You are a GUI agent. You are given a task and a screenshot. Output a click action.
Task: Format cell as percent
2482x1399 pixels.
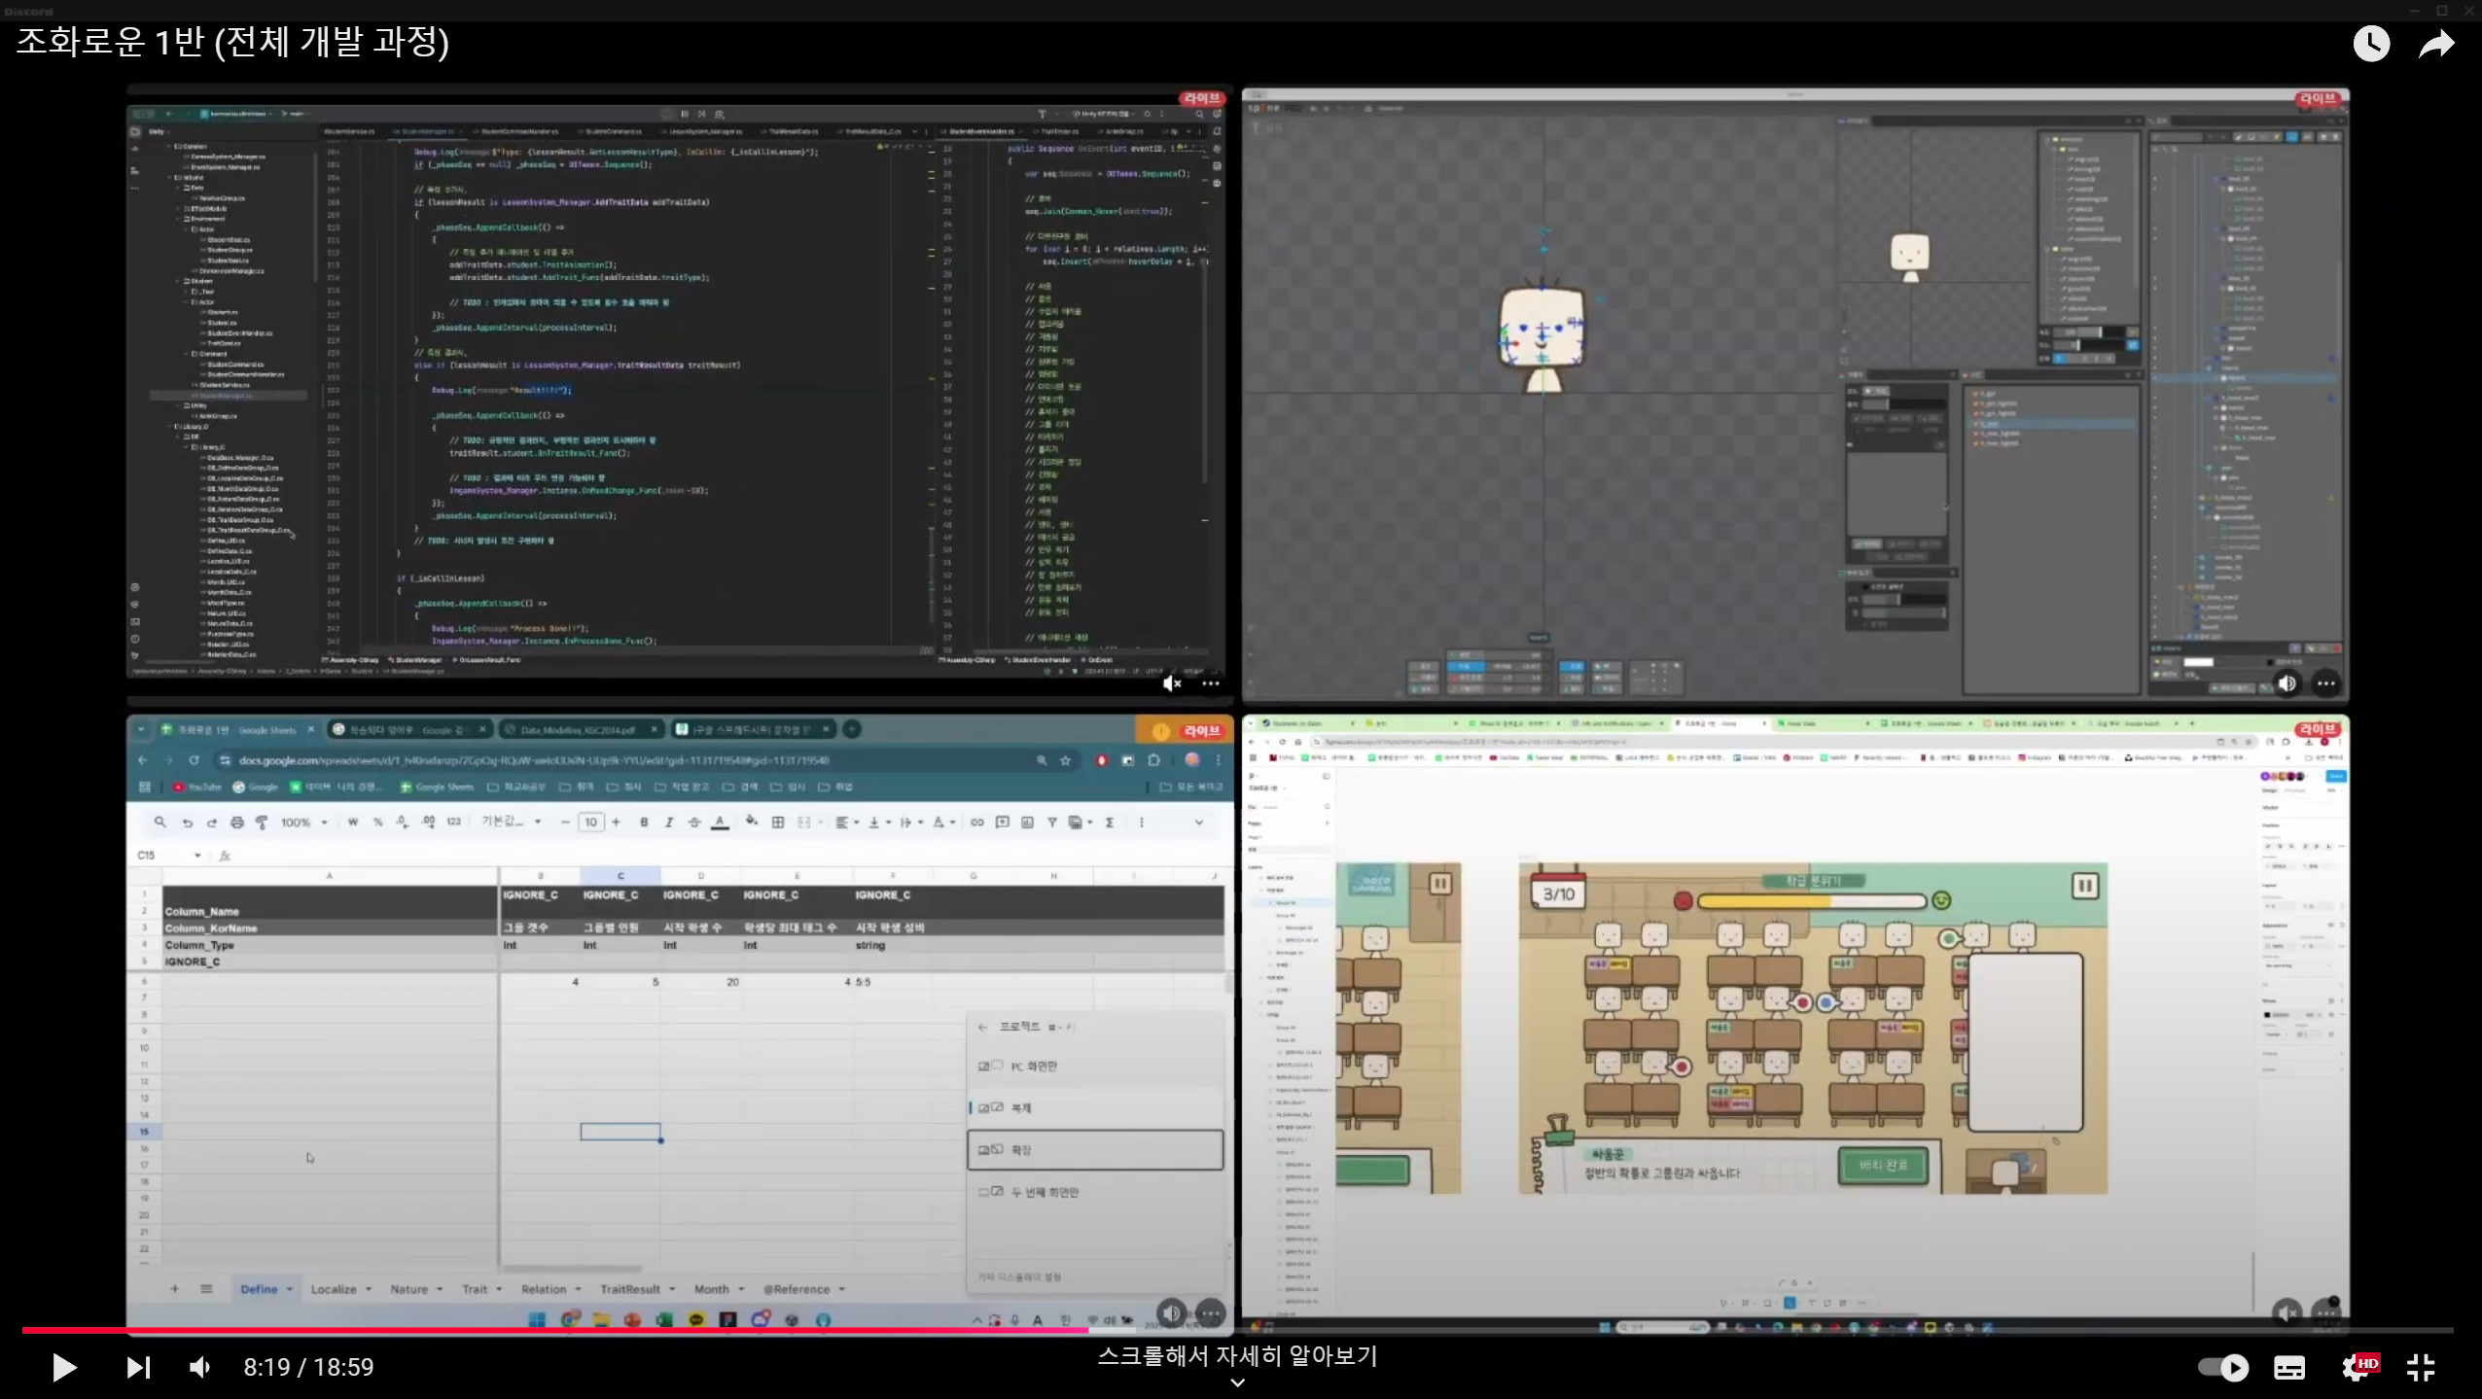pyautogui.click(x=377, y=822)
